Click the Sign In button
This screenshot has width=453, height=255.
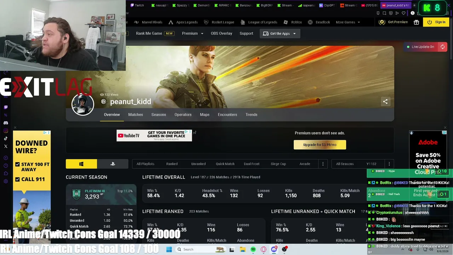click(x=436, y=22)
